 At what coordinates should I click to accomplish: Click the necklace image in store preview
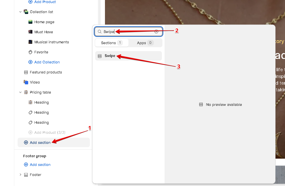(x=195, y=12)
